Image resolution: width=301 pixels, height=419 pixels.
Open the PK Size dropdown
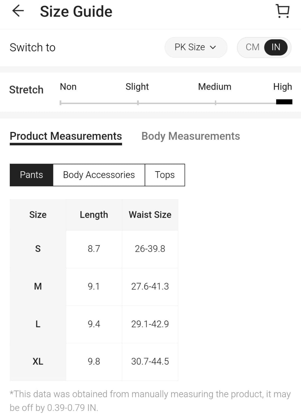tap(195, 47)
